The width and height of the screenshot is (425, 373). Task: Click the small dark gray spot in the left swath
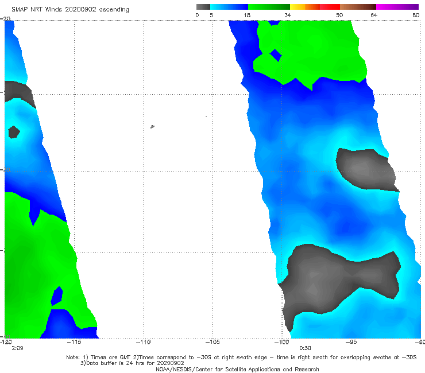[x=14, y=132]
